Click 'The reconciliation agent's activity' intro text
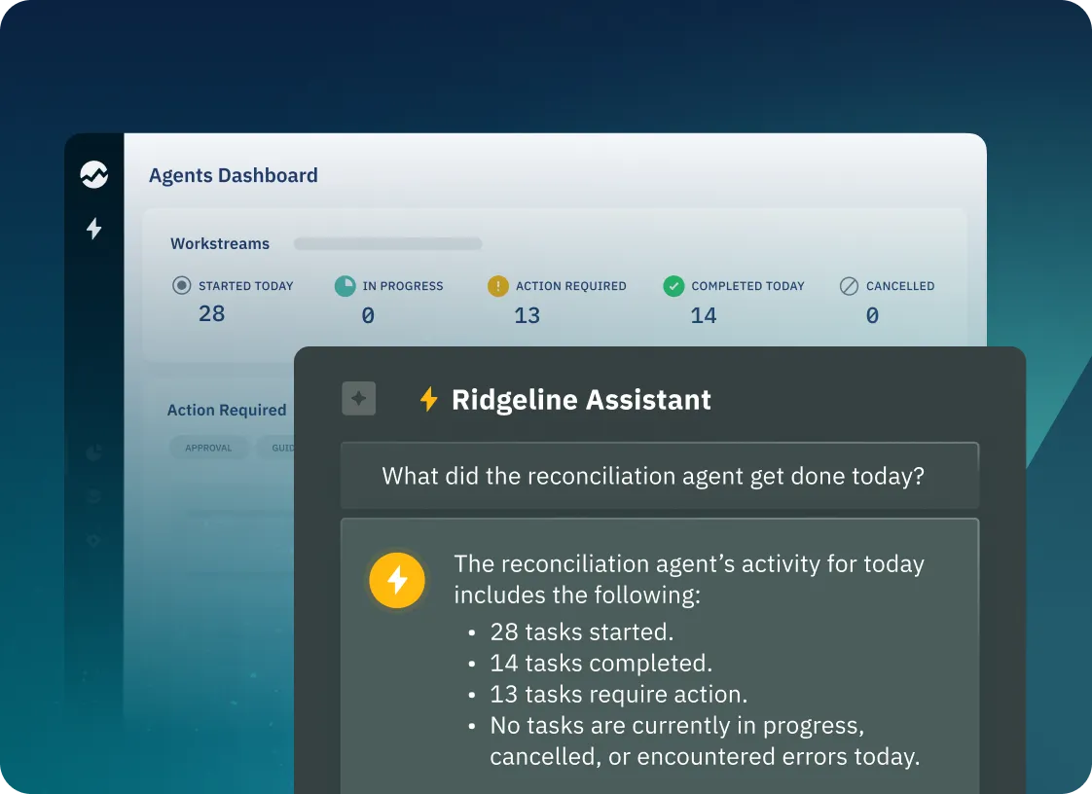Viewport: 1092px width, 794px height. point(689,580)
